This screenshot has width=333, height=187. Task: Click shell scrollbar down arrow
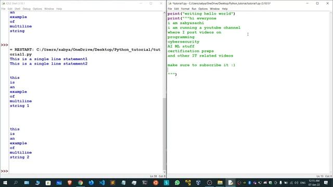164,172
